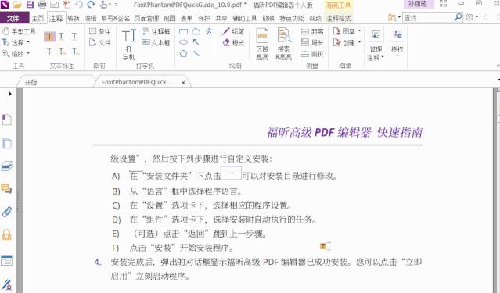Select the 手型工具 hand tool

[19, 31]
